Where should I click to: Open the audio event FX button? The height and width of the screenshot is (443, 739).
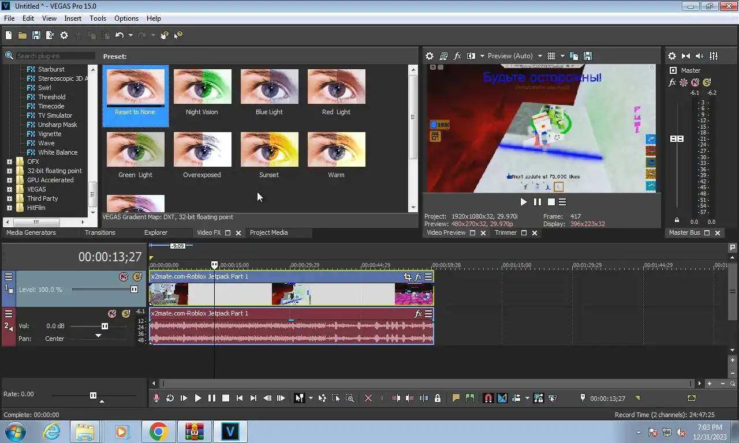pos(418,314)
